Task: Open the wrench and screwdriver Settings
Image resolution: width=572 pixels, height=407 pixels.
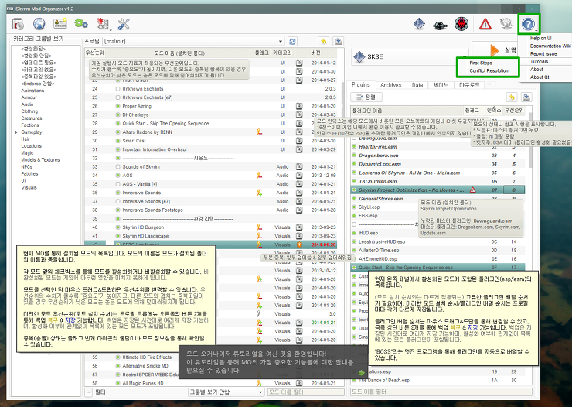Action: [124, 24]
